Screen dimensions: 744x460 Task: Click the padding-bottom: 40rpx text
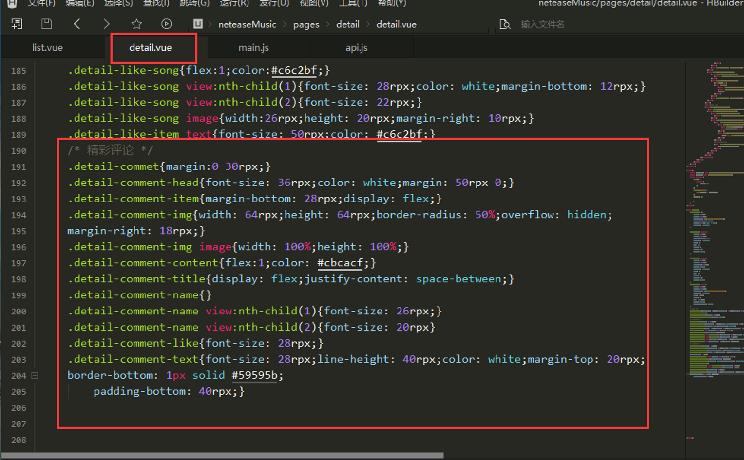[x=163, y=391]
